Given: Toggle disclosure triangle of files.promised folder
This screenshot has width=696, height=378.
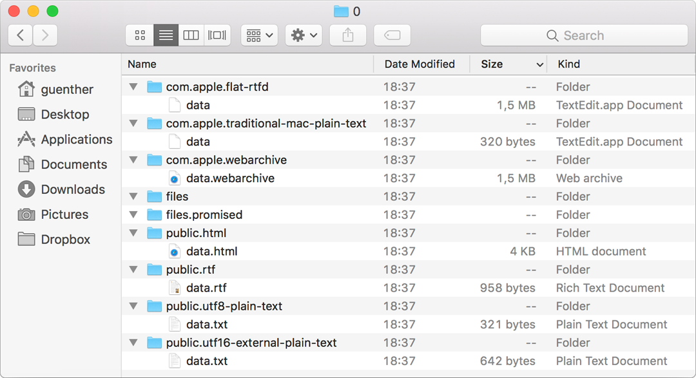Looking at the screenshot, I should pos(133,214).
